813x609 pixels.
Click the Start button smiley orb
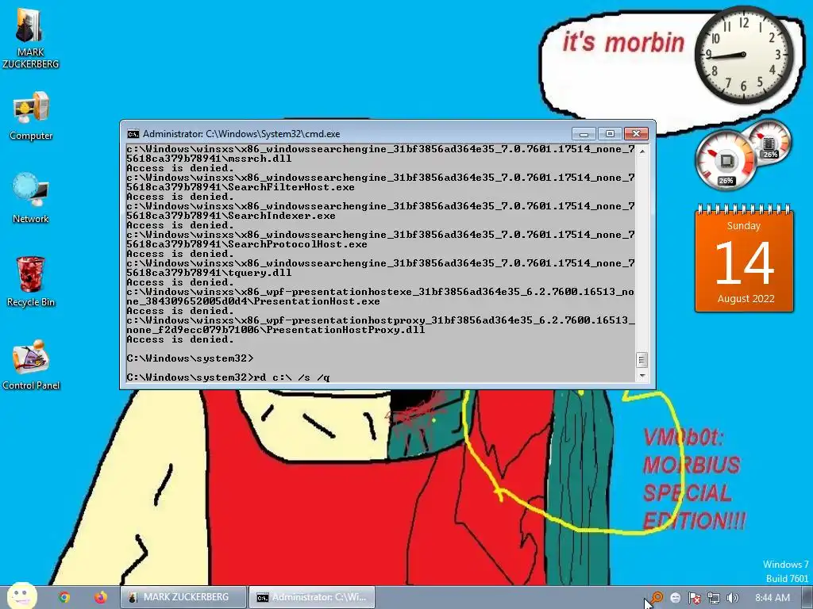pos(21,596)
